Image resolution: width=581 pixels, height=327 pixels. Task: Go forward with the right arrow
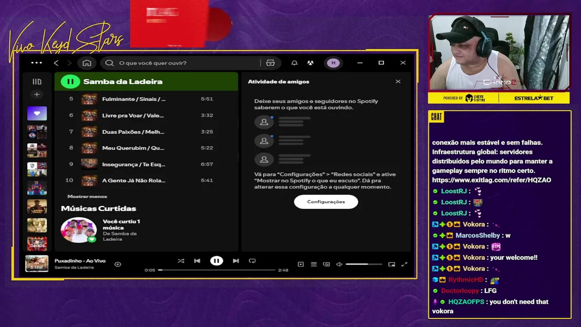[x=69, y=63]
